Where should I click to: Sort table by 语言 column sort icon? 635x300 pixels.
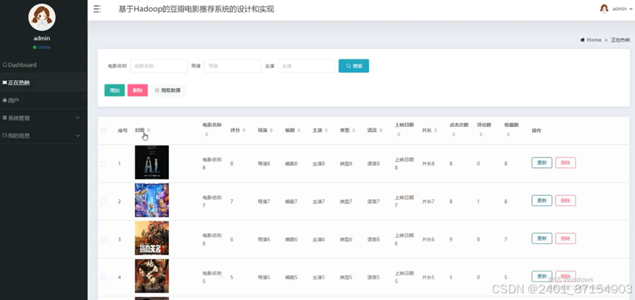coord(381,131)
